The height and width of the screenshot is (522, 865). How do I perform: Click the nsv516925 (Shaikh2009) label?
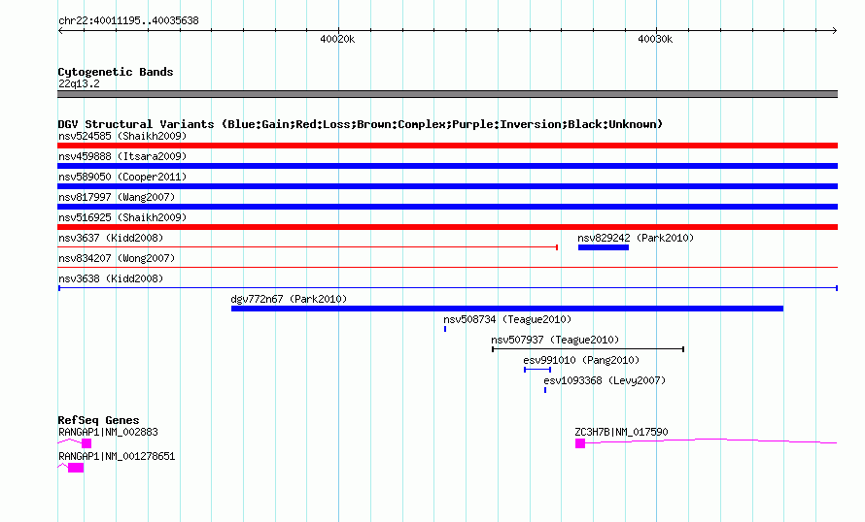point(122,217)
